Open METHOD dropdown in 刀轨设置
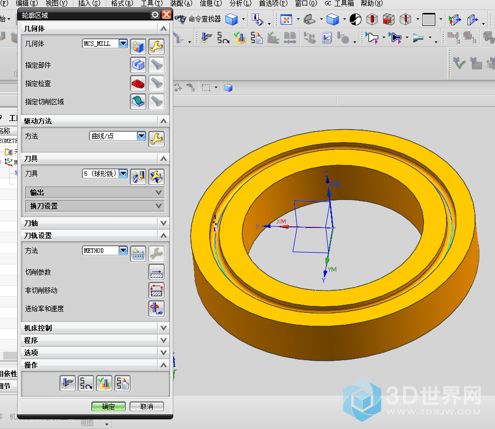 [123, 251]
